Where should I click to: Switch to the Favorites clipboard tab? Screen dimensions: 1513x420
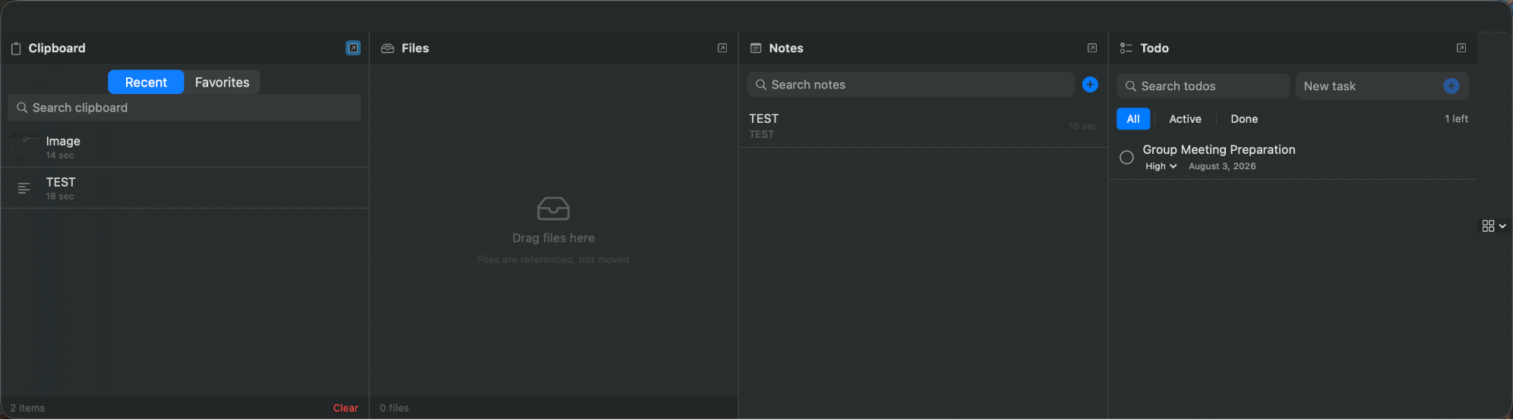click(x=222, y=82)
